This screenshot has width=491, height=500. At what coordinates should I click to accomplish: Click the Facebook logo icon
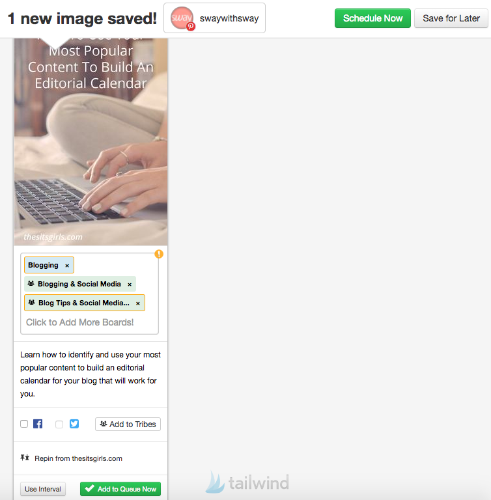point(38,424)
